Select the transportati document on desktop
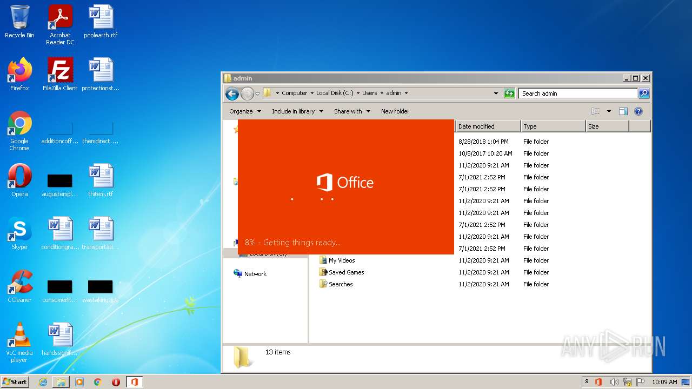The image size is (692, 389). (x=101, y=233)
